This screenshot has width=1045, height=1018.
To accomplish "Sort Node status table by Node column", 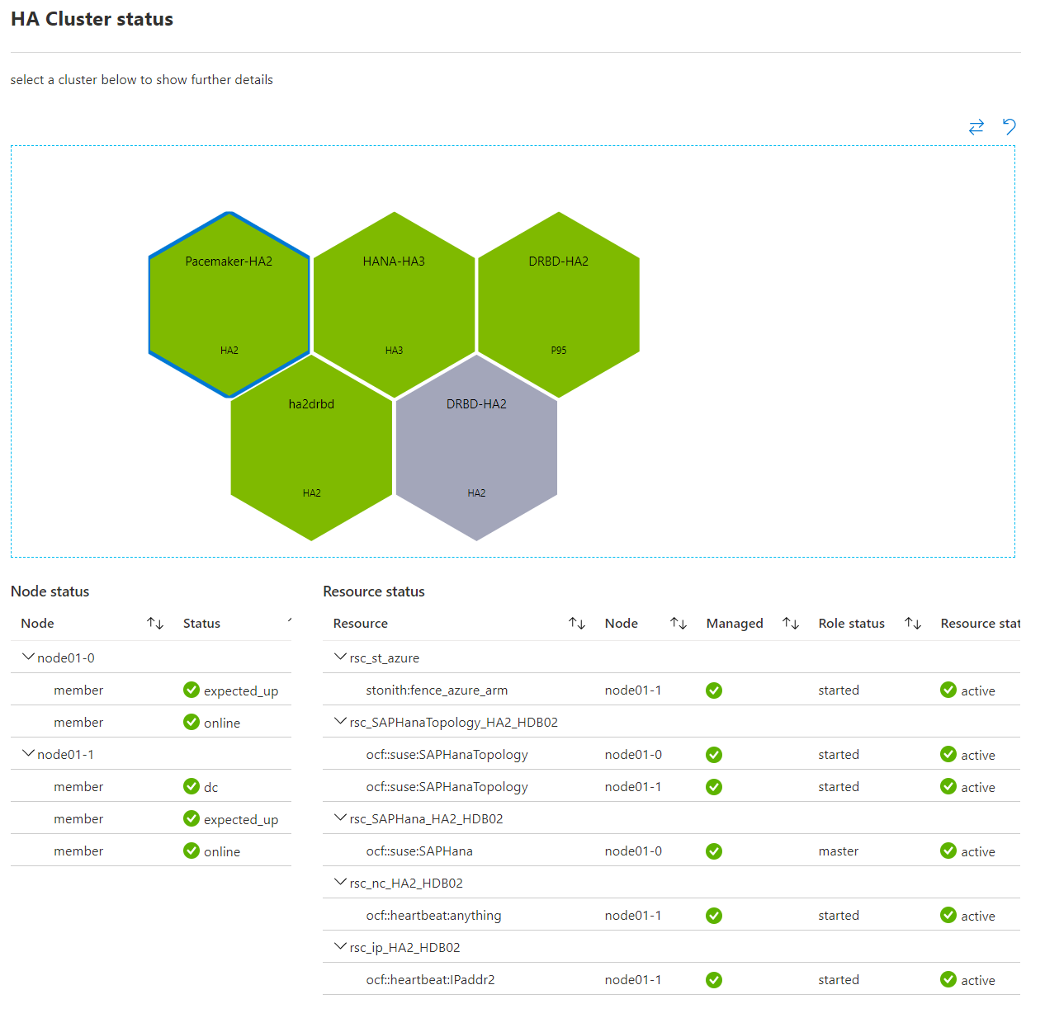I will click(x=155, y=623).
